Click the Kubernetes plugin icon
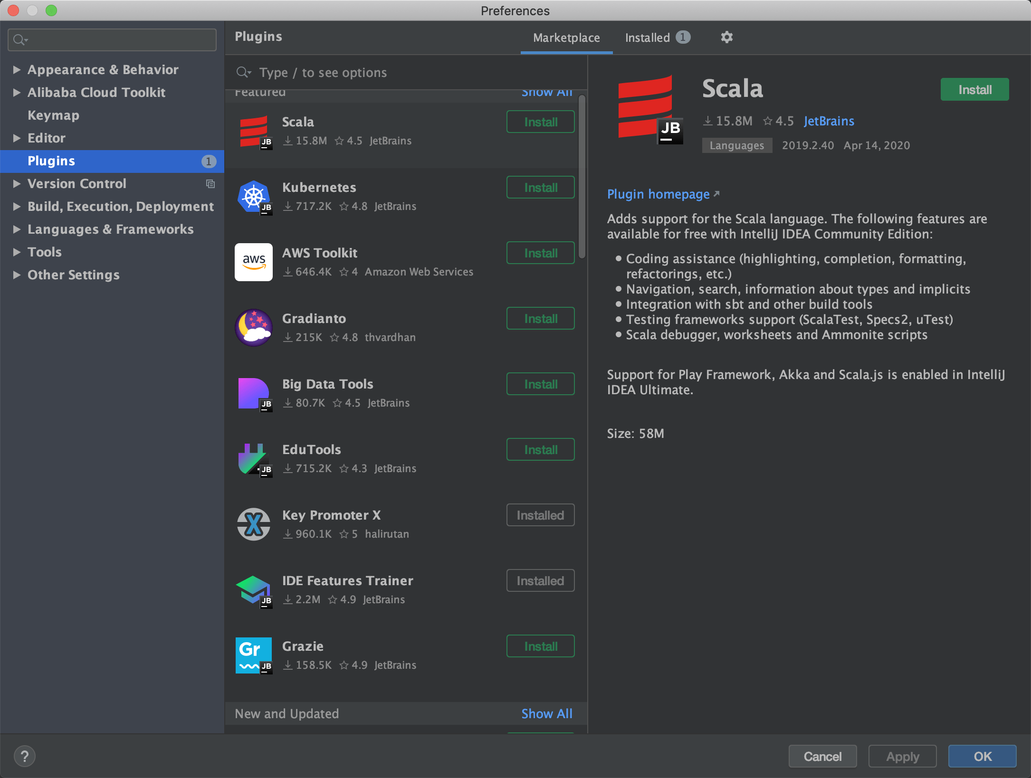The height and width of the screenshot is (778, 1031). tap(254, 196)
